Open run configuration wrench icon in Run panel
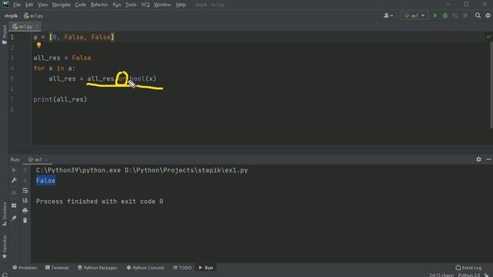Screen dimensions: 493x277 click(14, 180)
